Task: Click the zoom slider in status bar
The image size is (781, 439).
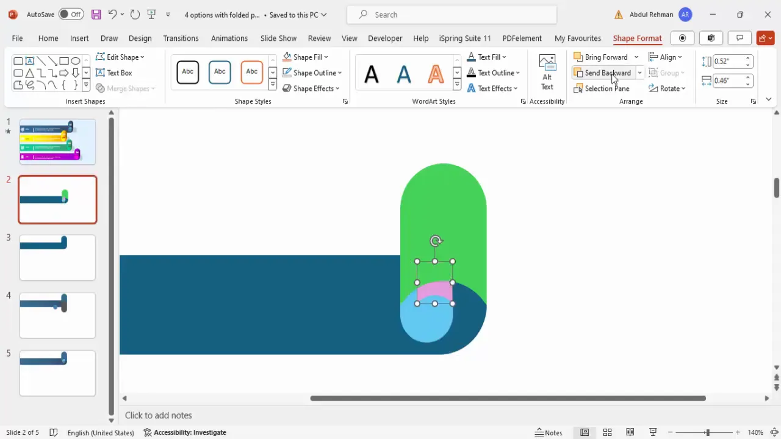Action: (x=708, y=432)
